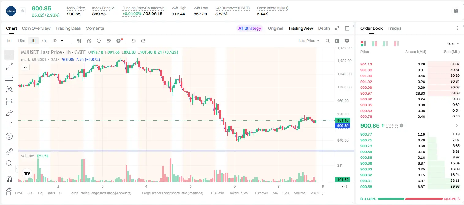
Task: Add MU to favorites with star icon
Action: point(23,11)
